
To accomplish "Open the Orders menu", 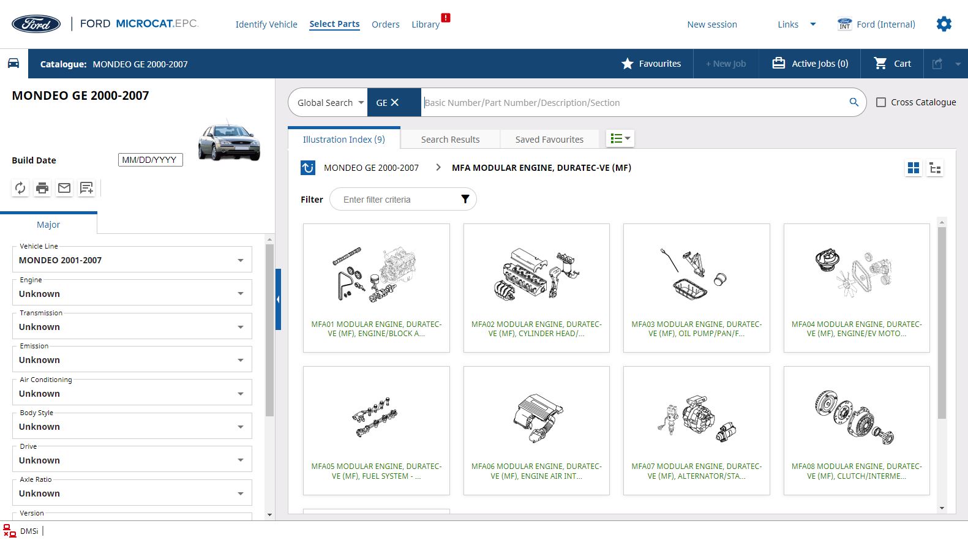I will tap(385, 24).
